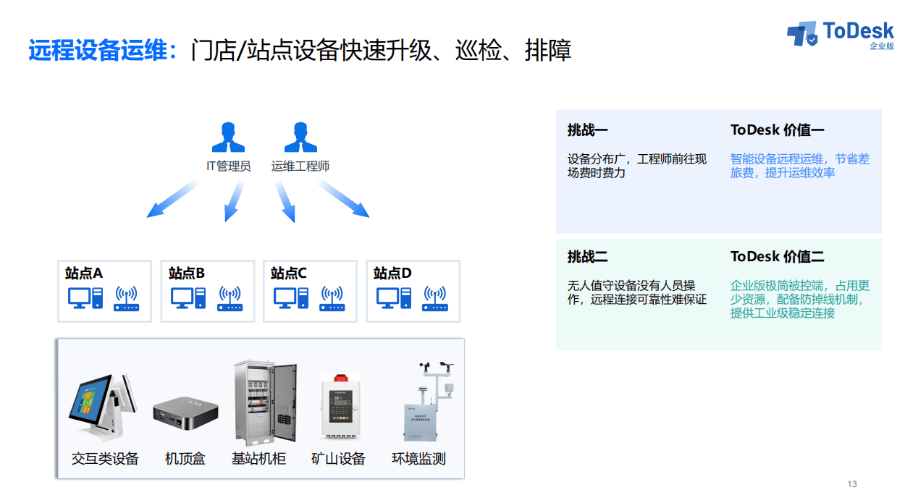
Task: Click the page number 13
Action: tap(852, 484)
